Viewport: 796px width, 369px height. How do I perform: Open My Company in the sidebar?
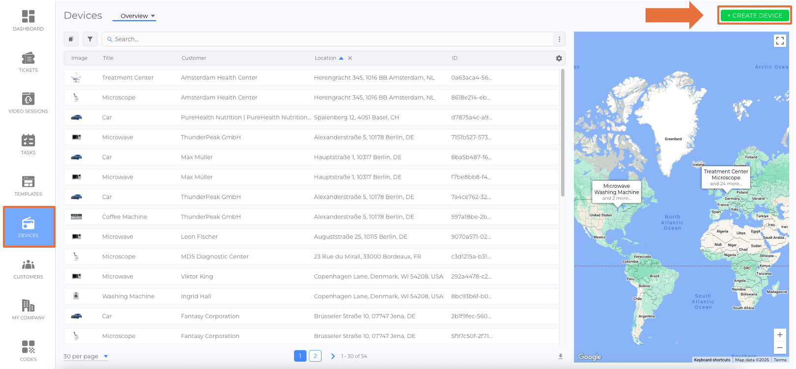click(28, 310)
